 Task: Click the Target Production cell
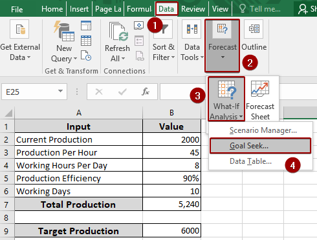pos(78,230)
